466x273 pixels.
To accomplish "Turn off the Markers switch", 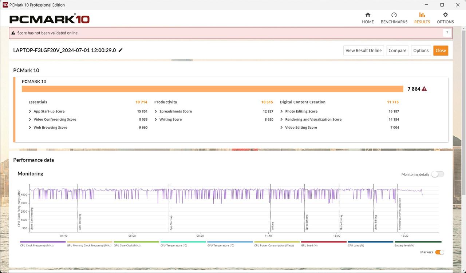I will click(439, 252).
